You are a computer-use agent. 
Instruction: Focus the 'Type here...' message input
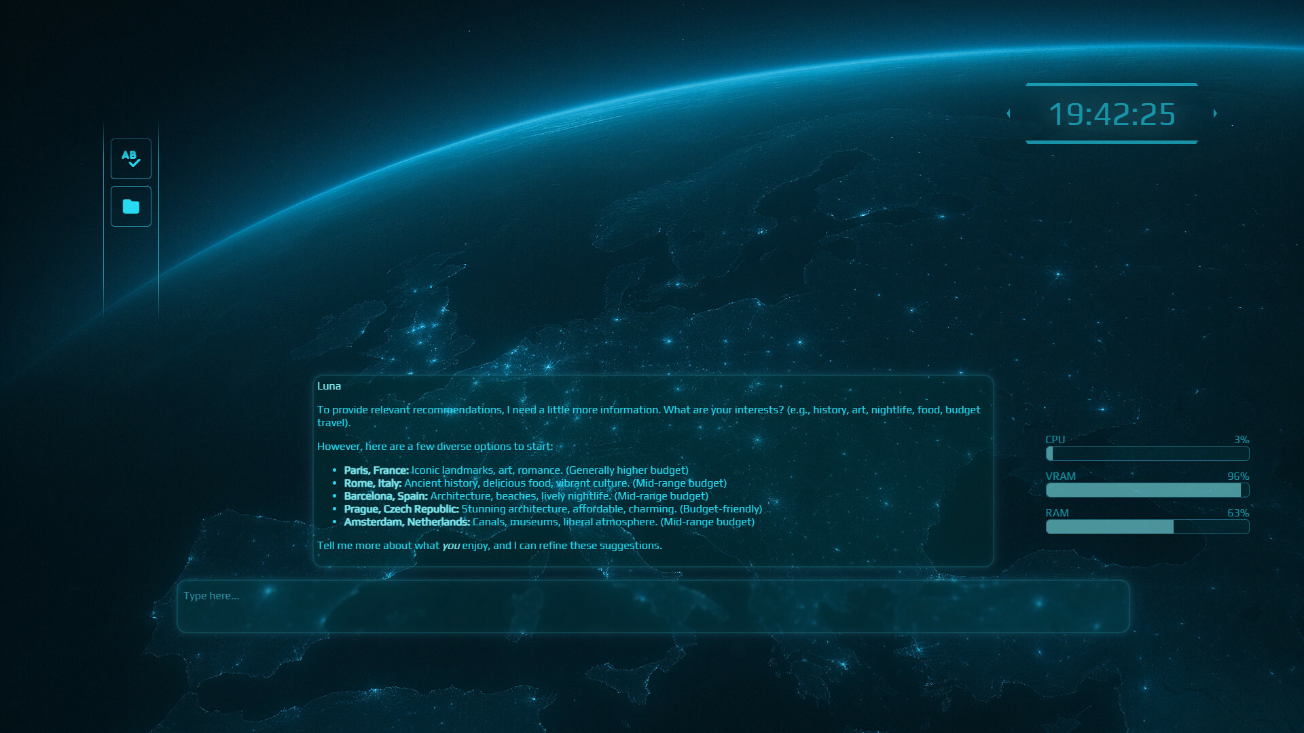pyautogui.click(x=652, y=606)
